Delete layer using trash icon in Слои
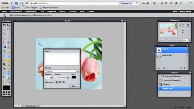The width and height of the screenshot is (194, 109). [184, 68]
